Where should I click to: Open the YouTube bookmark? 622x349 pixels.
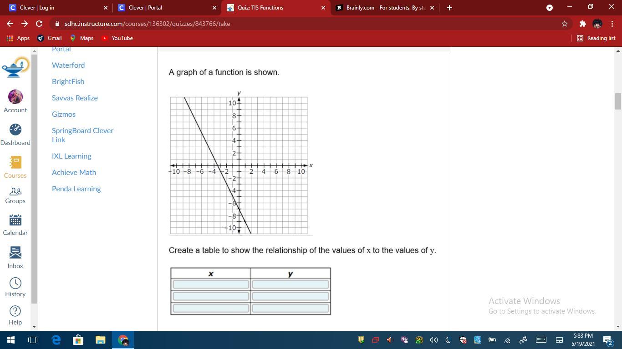click(x=117, y=38)
